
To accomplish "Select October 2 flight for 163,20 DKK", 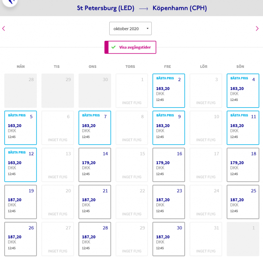I will point(168,91).
